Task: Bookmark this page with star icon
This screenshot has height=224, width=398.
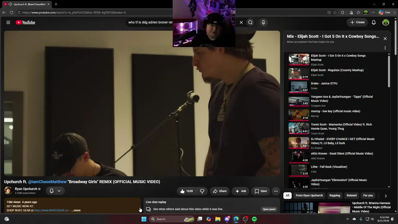Action: 335,12
